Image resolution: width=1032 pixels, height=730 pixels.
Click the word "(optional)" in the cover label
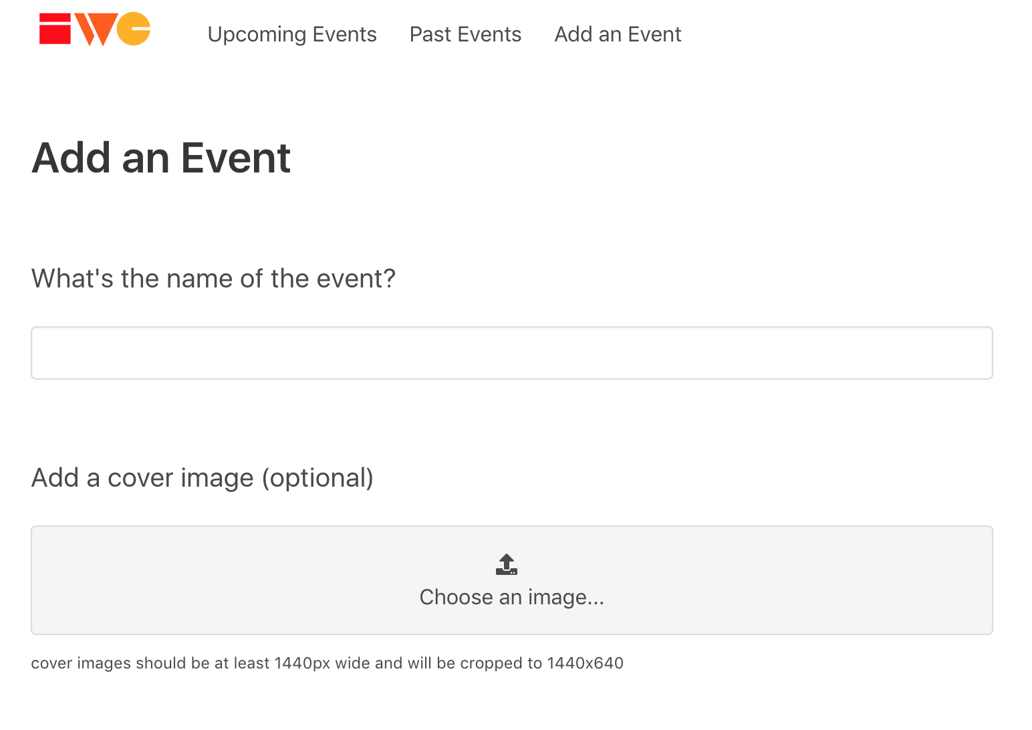tap(317, 478)
